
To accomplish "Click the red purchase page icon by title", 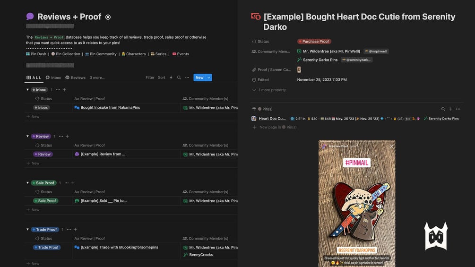I will [x=256, y=17].
